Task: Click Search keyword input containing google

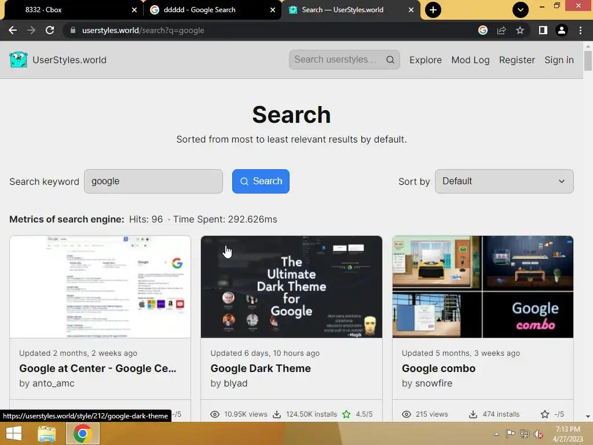Action: pos(153,181)
